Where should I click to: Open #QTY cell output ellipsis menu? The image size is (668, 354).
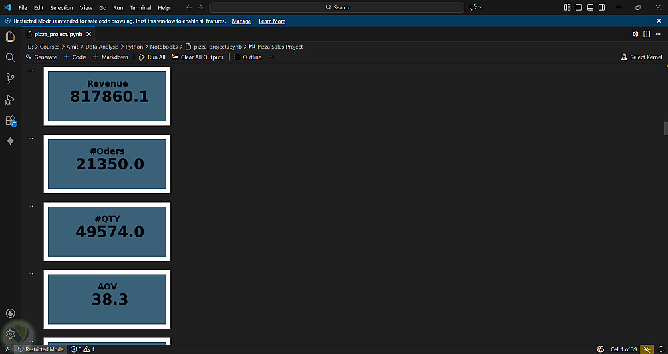pyautogui.click(x=31, y=206)
